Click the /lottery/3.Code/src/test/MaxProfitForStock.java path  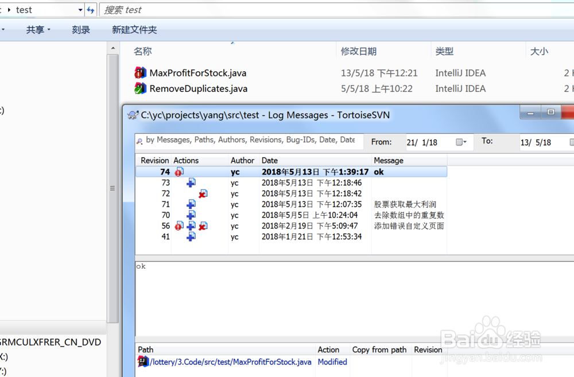pyautogui.click(x=231, y=362)
